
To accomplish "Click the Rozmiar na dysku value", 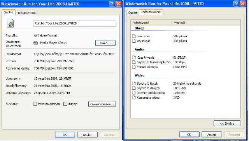I will (54, 68).
